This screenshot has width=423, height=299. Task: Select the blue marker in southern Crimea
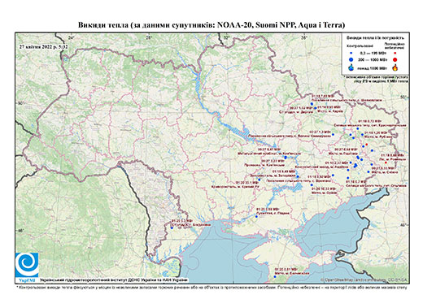(275, 276)
